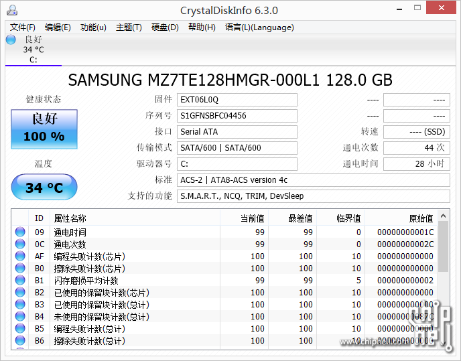The width and height of the screenshot is (461, 361).
Task: Select the 通电时间 attribute row
Action: (x=224, y=232)
